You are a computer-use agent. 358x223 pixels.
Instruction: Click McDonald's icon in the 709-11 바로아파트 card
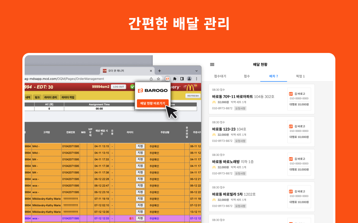(214, 102)
